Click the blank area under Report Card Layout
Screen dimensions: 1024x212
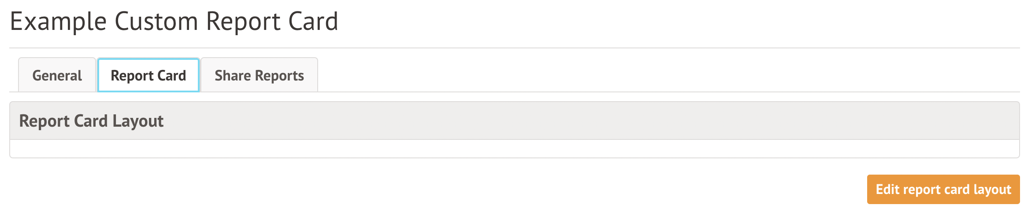click(x=514, y=149)
